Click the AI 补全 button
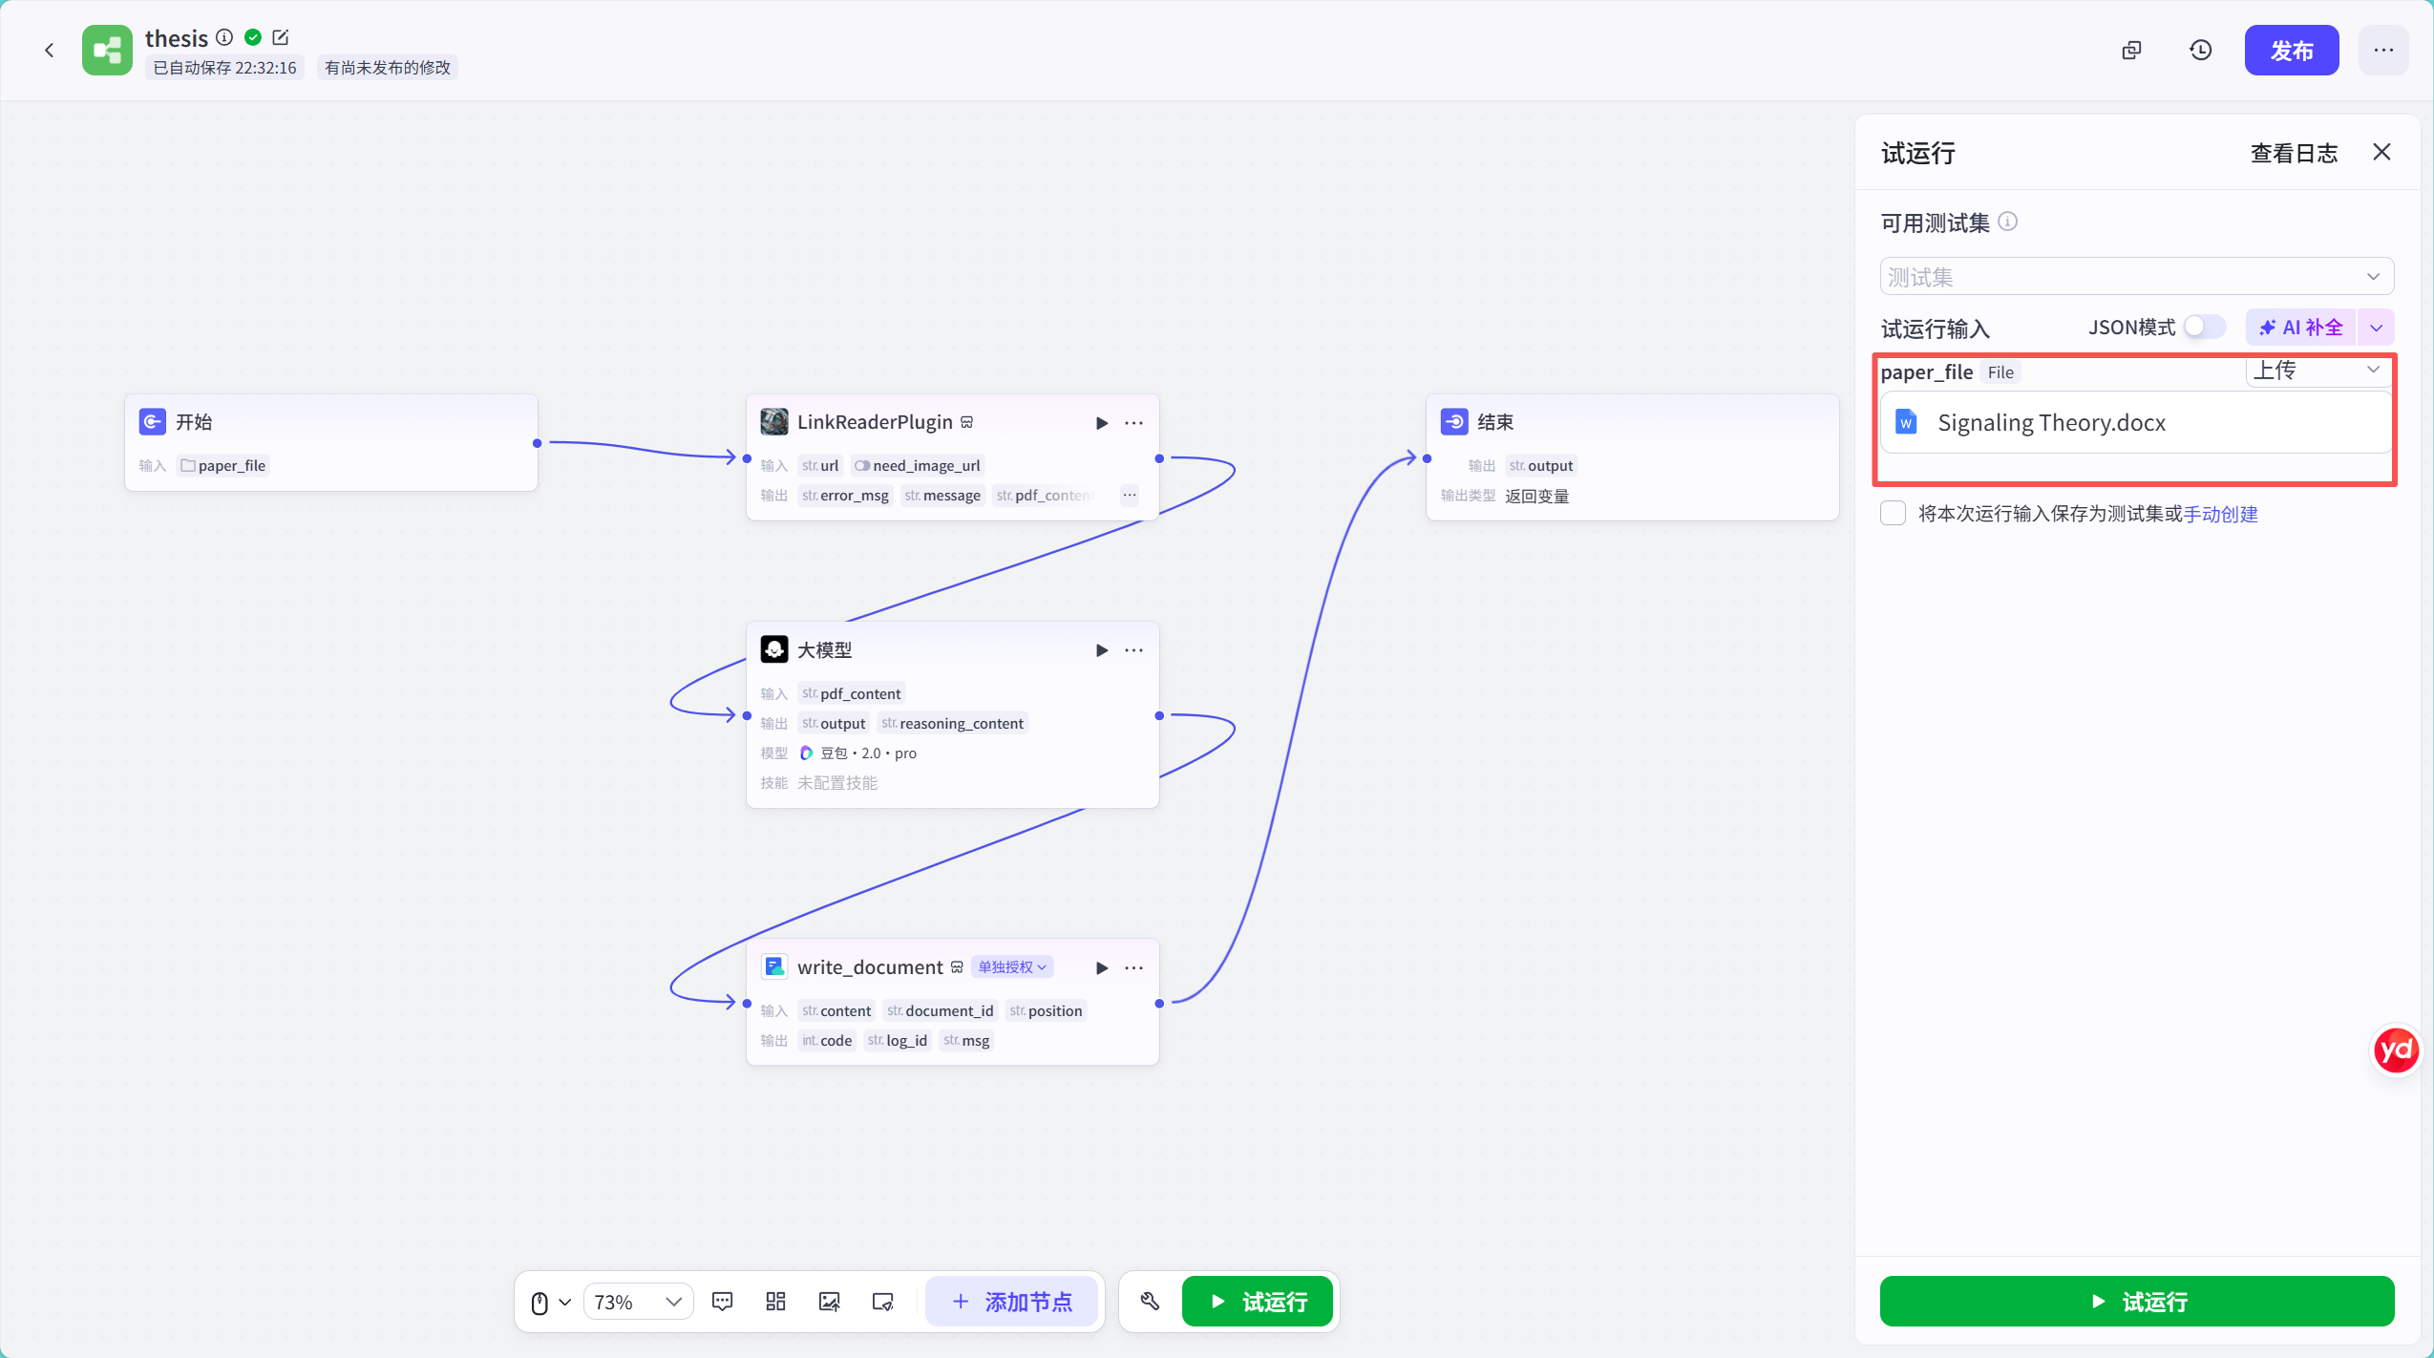The width and height of the screenshot is (2434, 1358). pyautogui.click(x=2300, y=328)
